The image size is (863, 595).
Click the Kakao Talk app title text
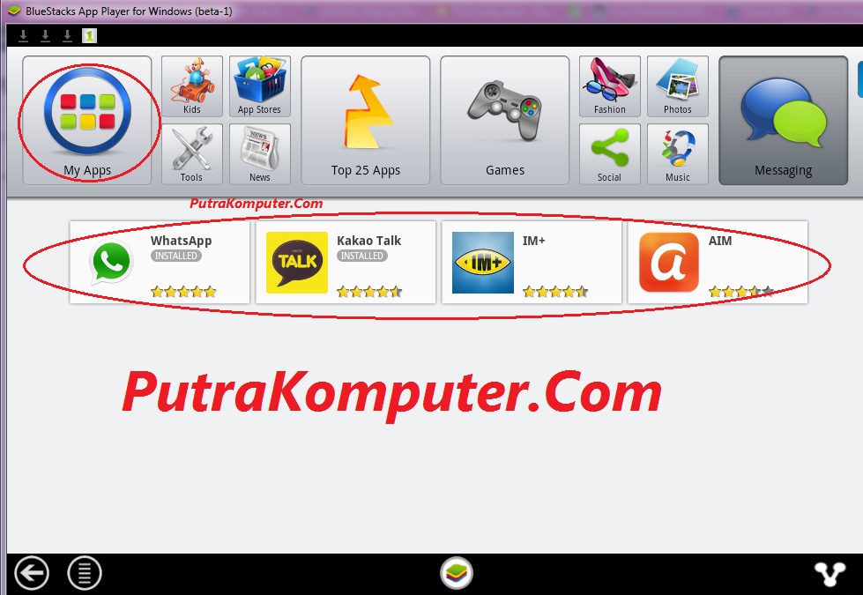[368, 241]
